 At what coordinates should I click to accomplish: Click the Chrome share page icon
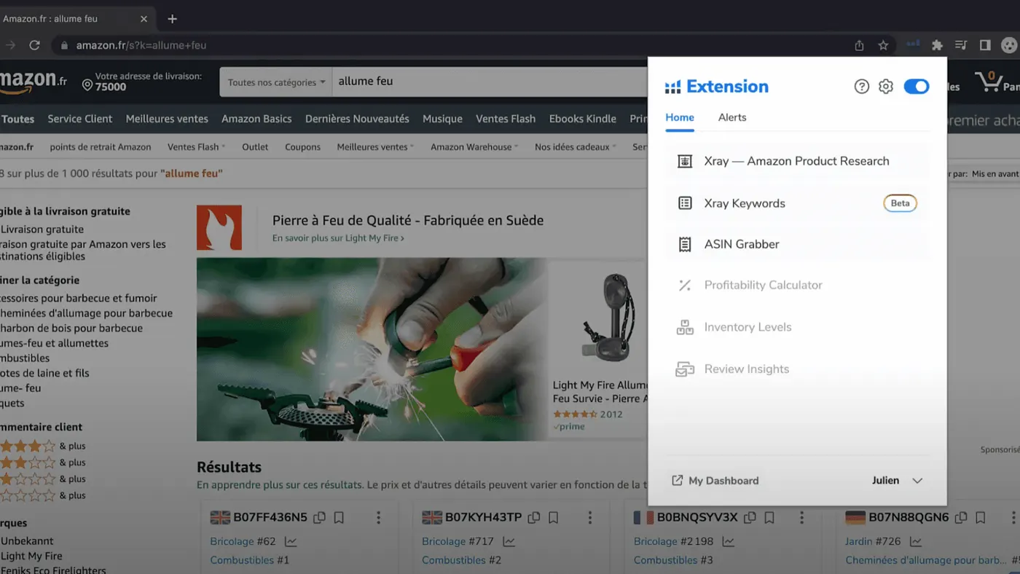(859, 45)
